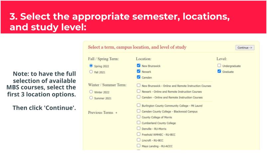Tick the Cumberland County College checkbox
Image resolution: width=267 pixels, height=154 pixels.
pos(138,123)
